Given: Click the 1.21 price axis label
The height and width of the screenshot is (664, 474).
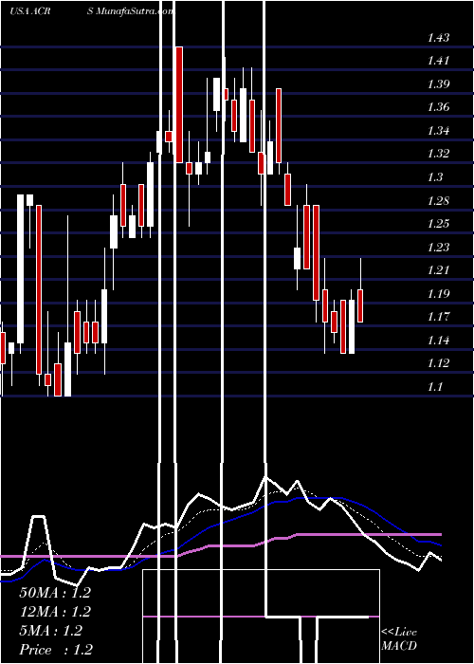Looking at the screenshot, I should pos(438,270).
